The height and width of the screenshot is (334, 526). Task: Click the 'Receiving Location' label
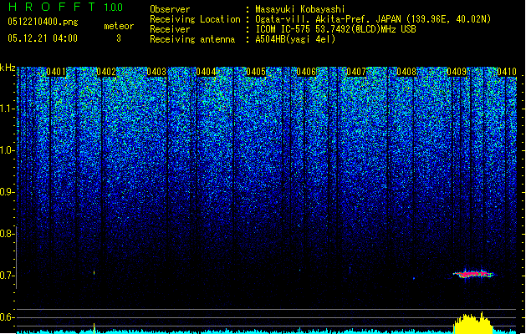pyautogui.click(x=195, y=19)
